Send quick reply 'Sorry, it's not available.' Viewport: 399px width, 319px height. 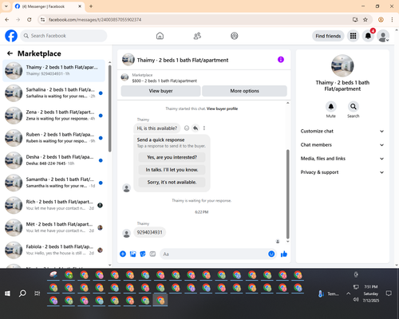coord(172,182)
